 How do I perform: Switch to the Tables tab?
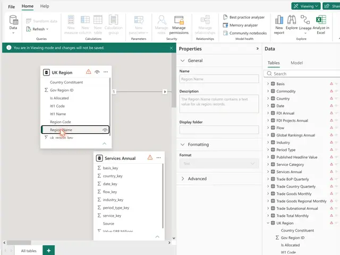point(274,63)
